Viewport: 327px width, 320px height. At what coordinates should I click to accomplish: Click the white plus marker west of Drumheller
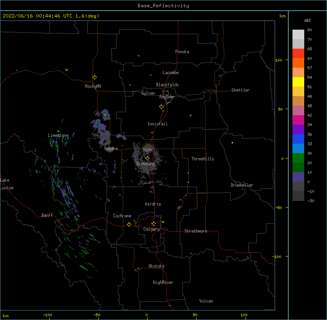[x=232, y=143]
